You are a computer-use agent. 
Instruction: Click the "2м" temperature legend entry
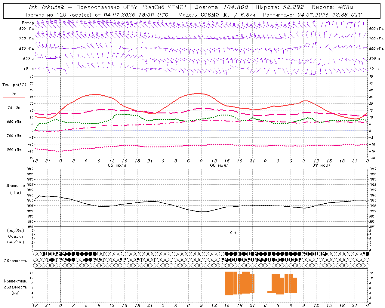point(14,94)
